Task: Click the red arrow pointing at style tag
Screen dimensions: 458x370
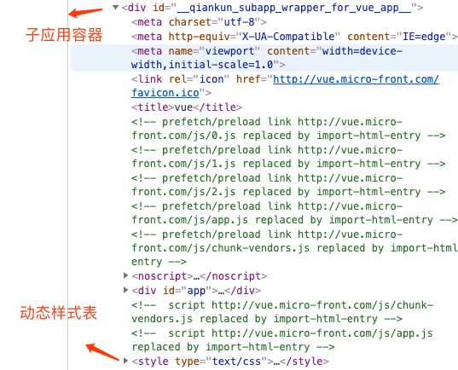Action: 102,352
